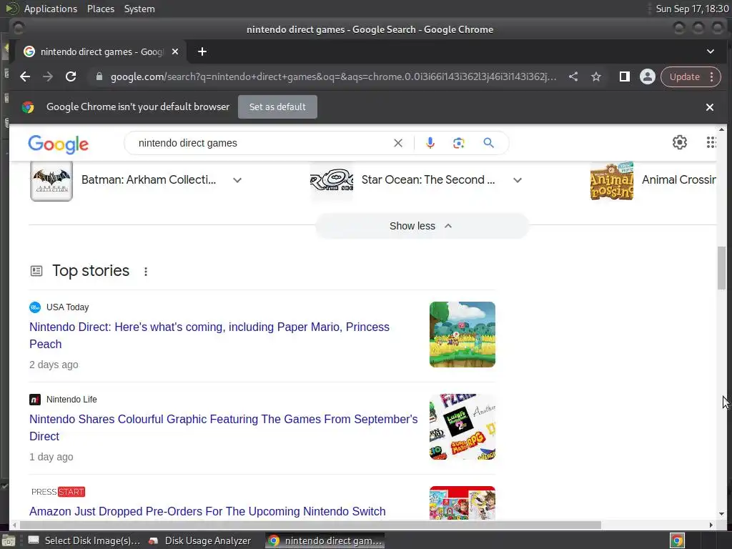Bookmark this page with star icon

point(596,76)
